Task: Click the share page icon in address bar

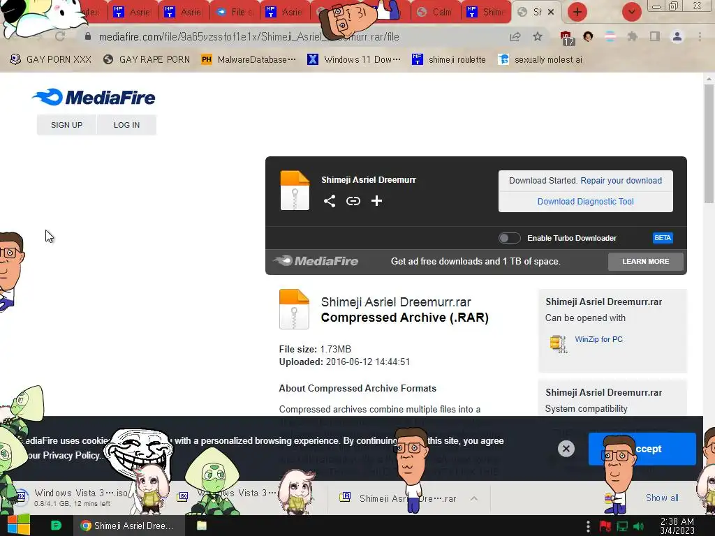Action: 515,36
